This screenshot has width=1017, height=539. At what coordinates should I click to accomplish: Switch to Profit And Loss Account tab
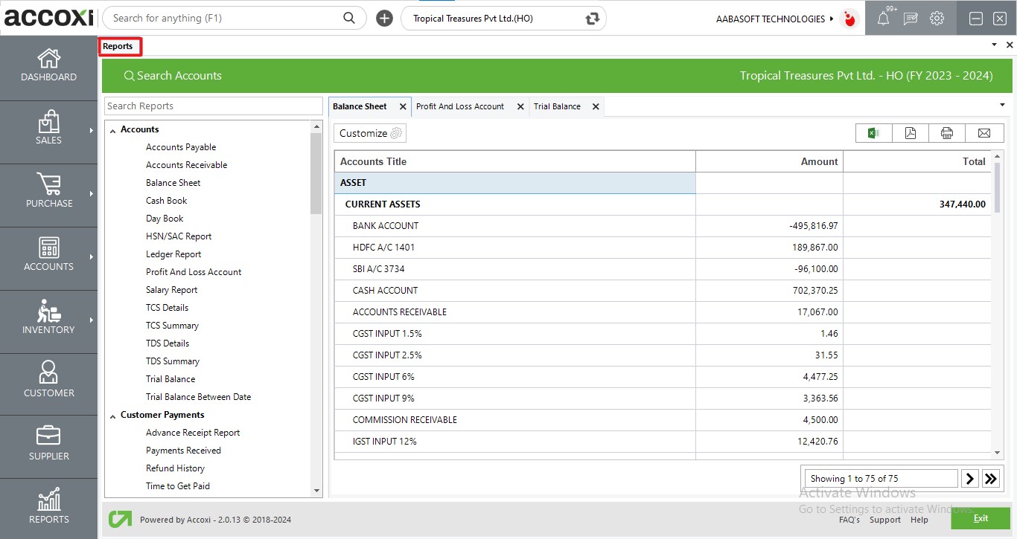459,106
